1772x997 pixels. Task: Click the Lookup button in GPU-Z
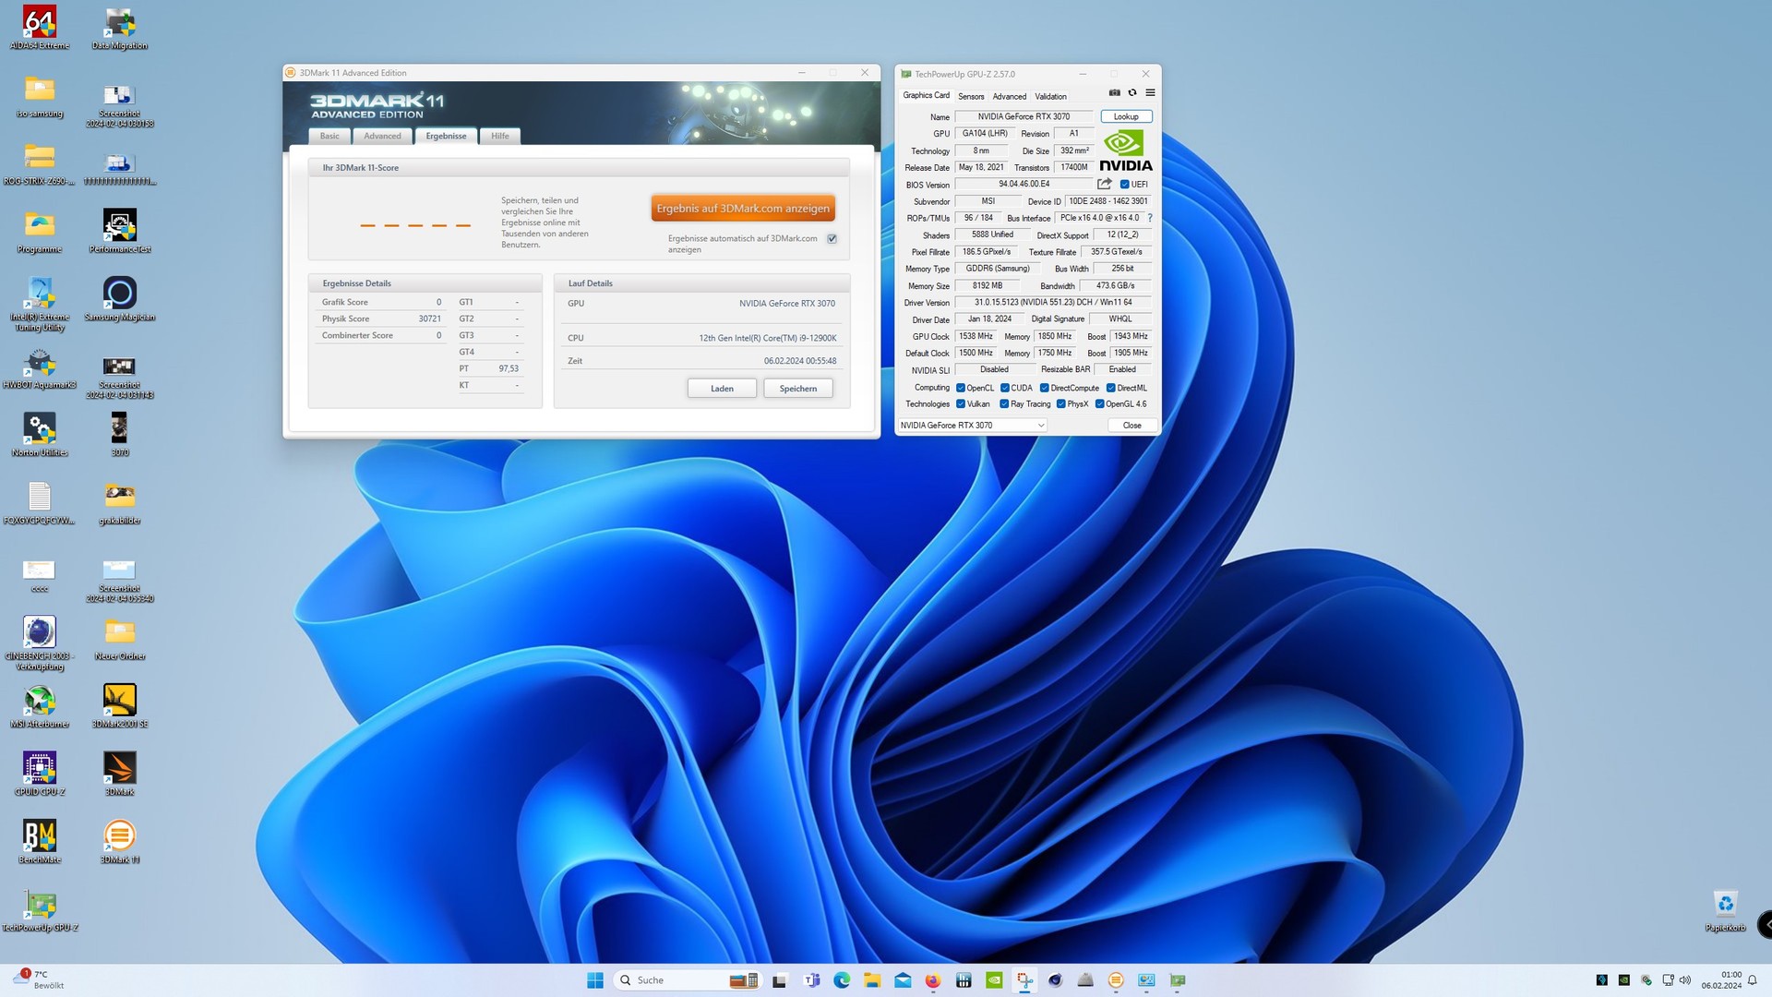[1126, 116]
